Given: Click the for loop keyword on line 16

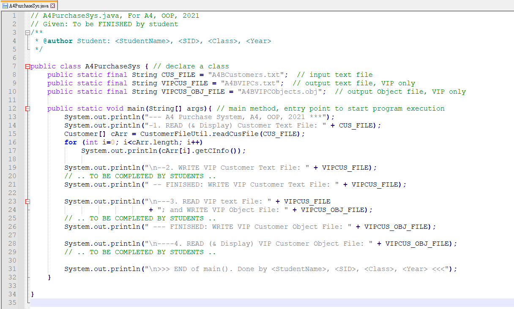Looking at the screenshot, I should [70, 142].
